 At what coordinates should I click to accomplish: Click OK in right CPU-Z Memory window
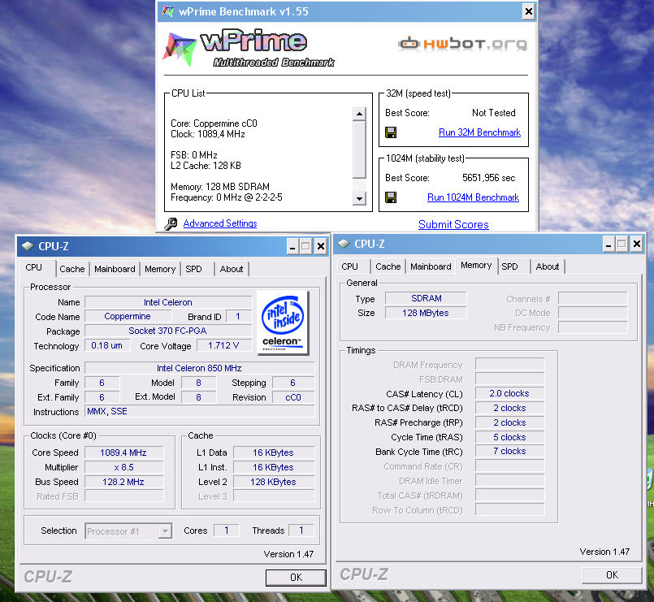(612, 575)
